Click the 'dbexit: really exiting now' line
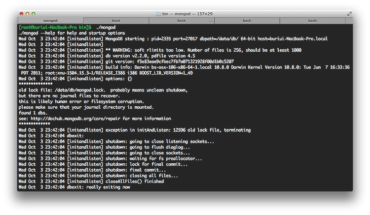Image resolution: width=370 pixels, height=215 pixels. pos(74,187)
